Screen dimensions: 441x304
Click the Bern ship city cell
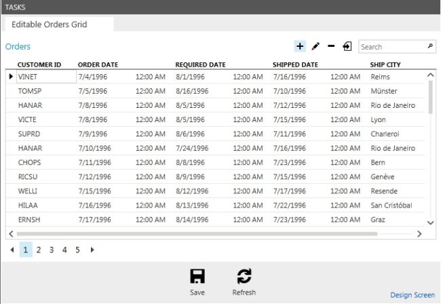pyautogui.click(x=378, y=163)
